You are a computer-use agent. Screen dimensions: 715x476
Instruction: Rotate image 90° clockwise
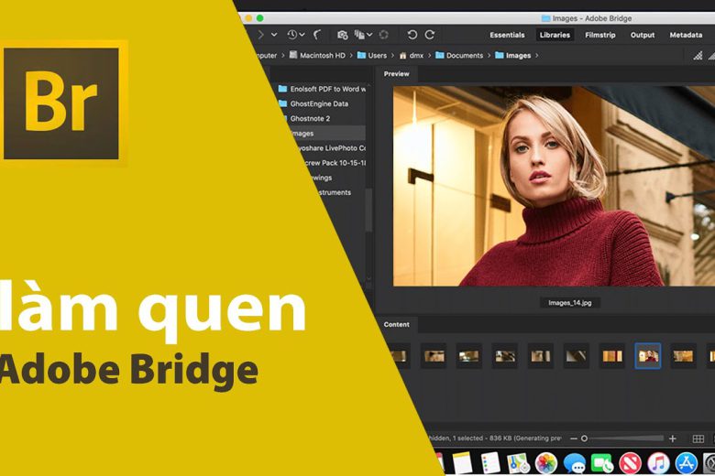(428, 35)
